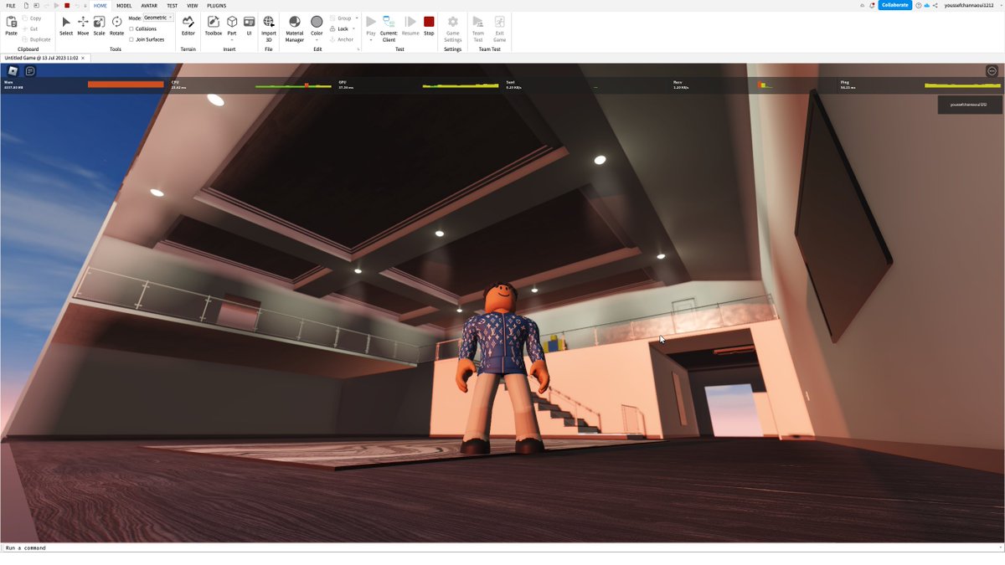Click the Run a command input

click(502, 547)
